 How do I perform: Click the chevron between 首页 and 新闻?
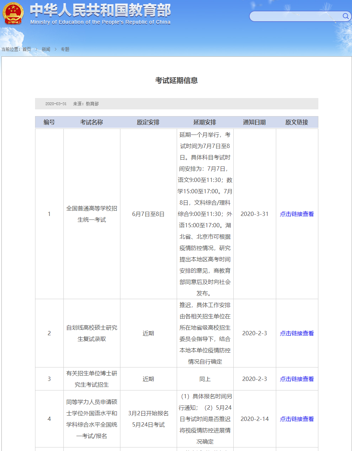click(x=36, y=49)
